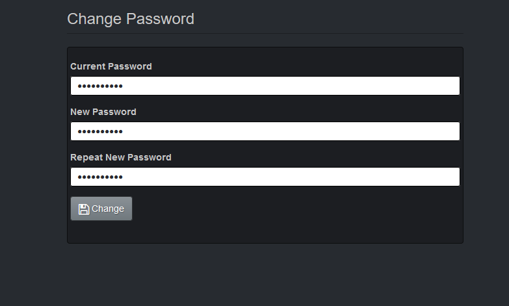Focus the Current Password input field
Image resolution: width=509 pixels, height=306 pixels.
(265, 86)
